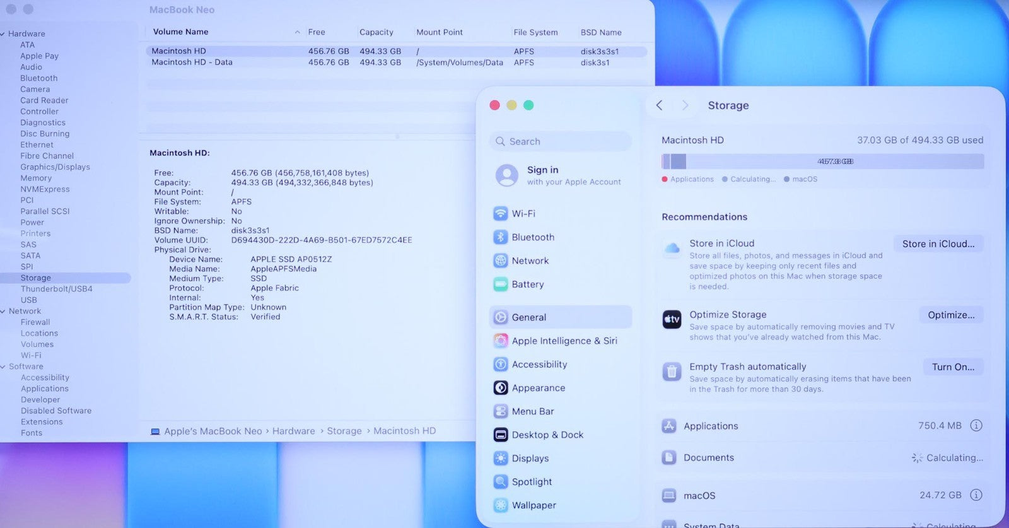Image resolution: width=1009 pixels, height=528 pixels.
Task: Sort volumes by the BSD Name column header
Action: click(x=601, y=32)
